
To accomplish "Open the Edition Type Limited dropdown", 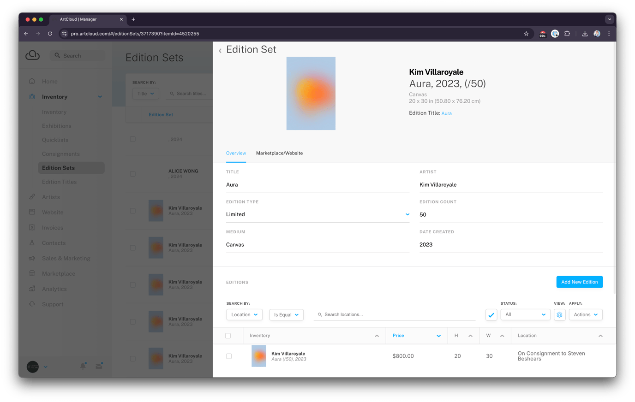I will pyautogui.click(x=317, y=214).
